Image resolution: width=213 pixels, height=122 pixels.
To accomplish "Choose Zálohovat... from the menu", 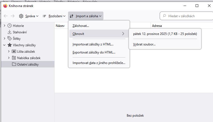I will 81,26.
